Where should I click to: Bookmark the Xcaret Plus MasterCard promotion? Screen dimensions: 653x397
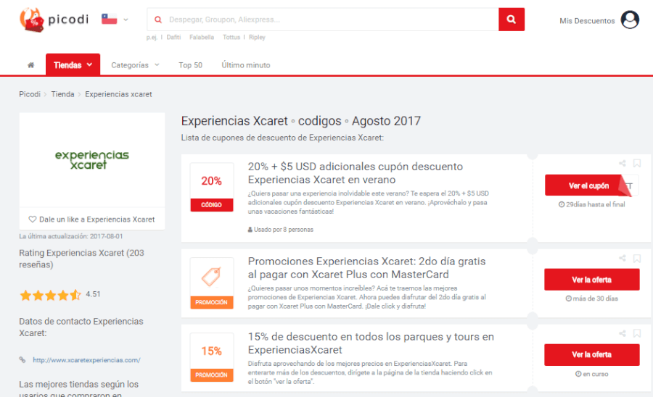click(x=637, y=259)
